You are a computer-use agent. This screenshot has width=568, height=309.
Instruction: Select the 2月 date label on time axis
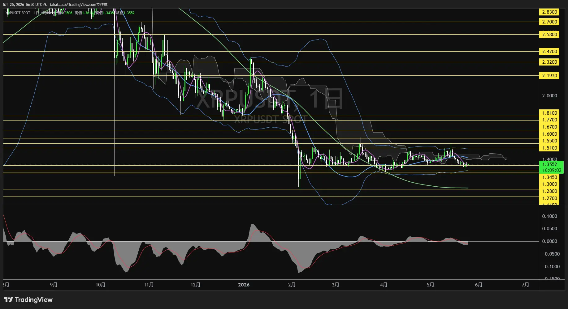[x=292, y=285]
